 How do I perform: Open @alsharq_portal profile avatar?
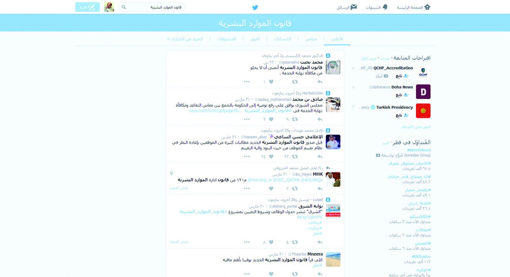click(x=333, y=211)
